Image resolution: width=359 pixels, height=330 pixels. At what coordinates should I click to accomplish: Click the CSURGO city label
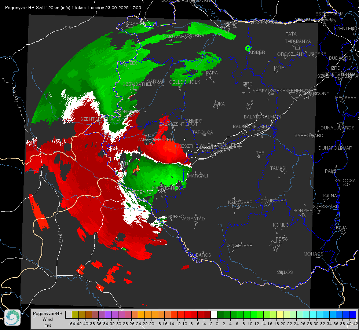pyautogui.click(x=175, y=217)
